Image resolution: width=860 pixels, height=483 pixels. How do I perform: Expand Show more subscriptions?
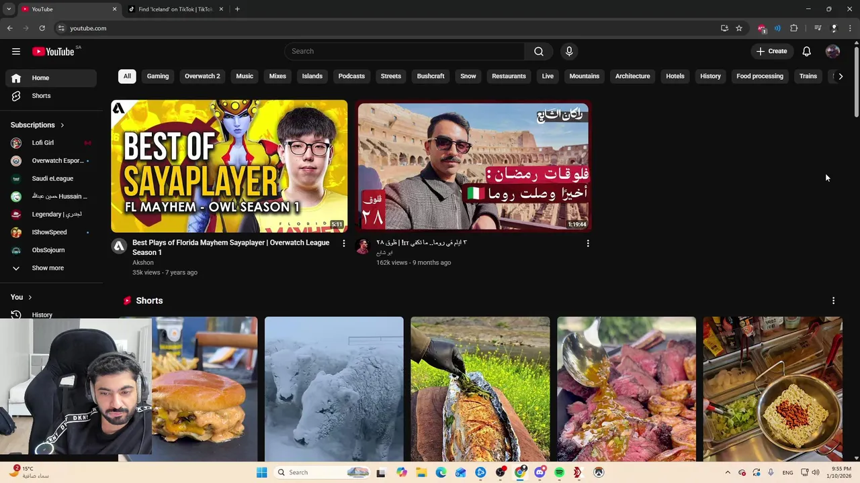pyautogui.click(x=51, y=268)
